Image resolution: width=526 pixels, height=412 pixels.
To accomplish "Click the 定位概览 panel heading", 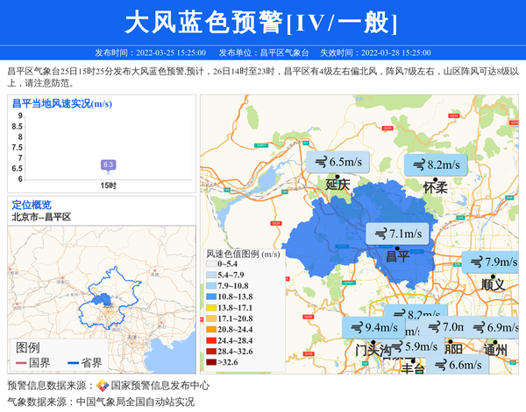I will (x=31, y=205).
